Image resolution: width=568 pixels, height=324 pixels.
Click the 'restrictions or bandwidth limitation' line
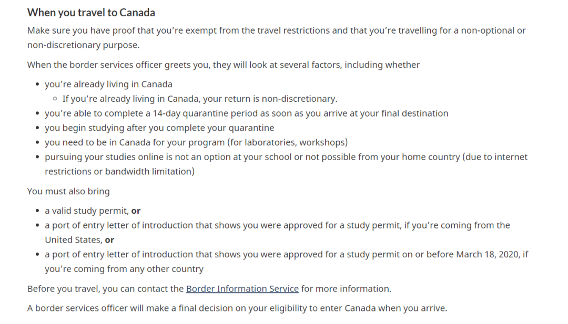(x=119, y=171)
